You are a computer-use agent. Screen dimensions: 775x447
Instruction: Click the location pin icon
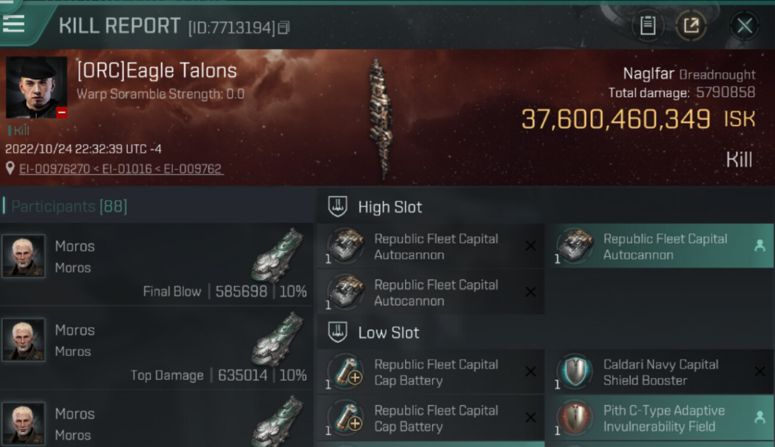pyautogui.click(x=10, y=169)
